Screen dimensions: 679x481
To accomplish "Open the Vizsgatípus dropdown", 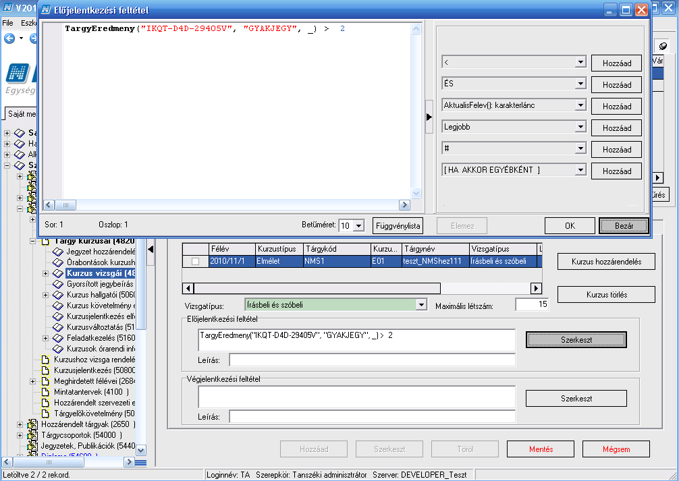I will tap(421, 305).
